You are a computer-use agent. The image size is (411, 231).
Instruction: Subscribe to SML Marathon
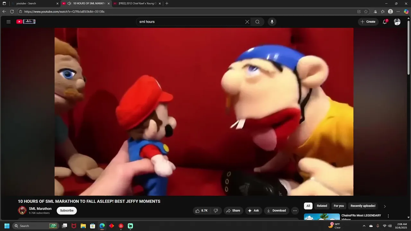point(67,210)
